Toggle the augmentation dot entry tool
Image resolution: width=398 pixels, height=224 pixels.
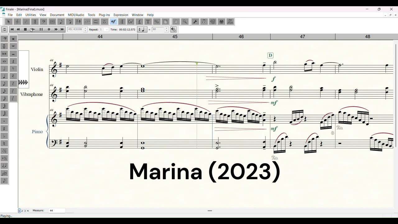tap(4, 121)
